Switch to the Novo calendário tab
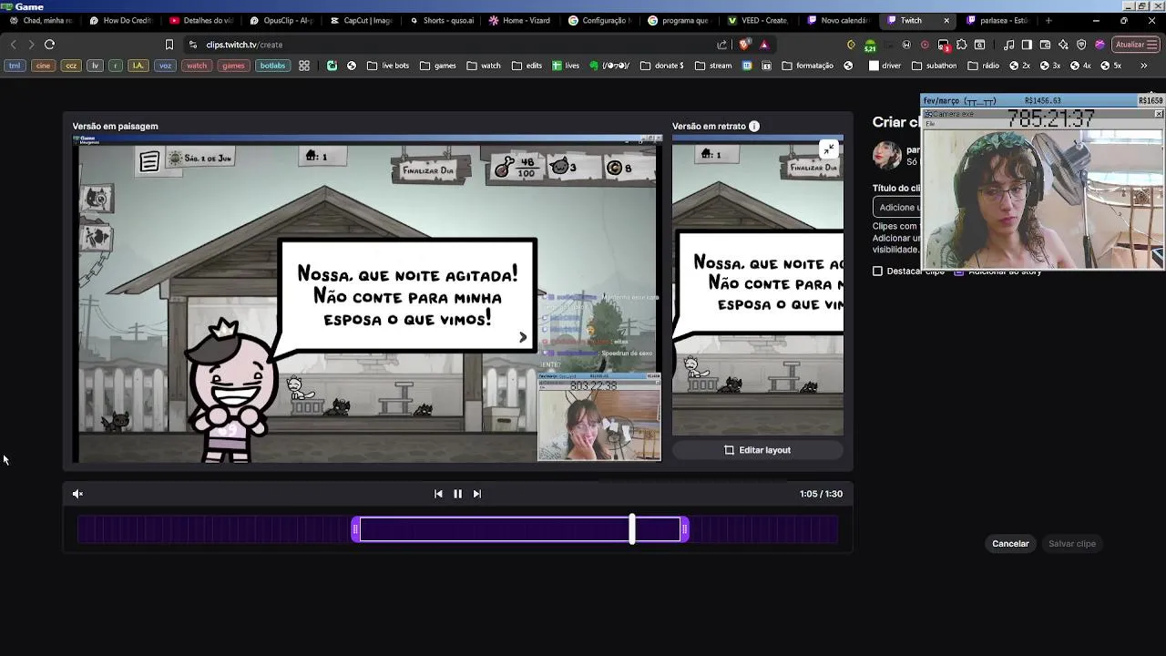The width and height of the screenshot is (1166, 656). click(839, 20)
